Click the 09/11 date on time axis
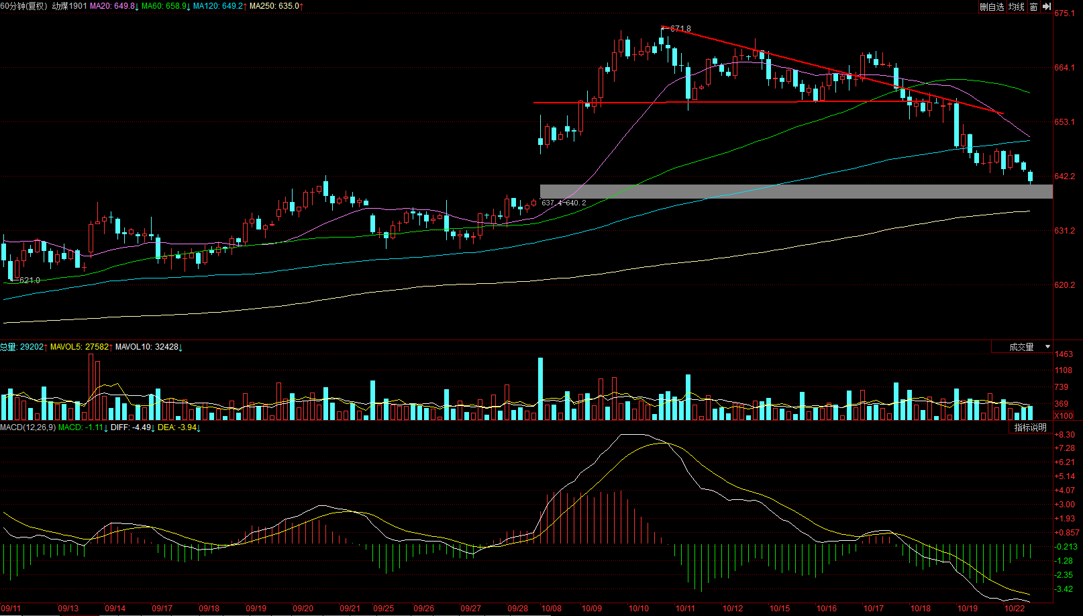The image size is (1083, 616). pos(11,609)
